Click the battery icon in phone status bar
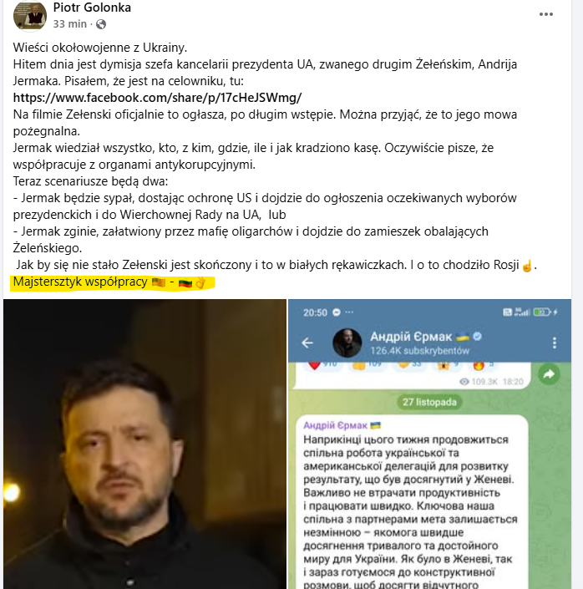 click(542, 312)
